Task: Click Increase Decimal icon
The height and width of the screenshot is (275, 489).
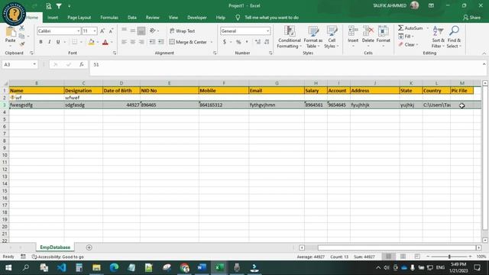Action: click(257, 42)
